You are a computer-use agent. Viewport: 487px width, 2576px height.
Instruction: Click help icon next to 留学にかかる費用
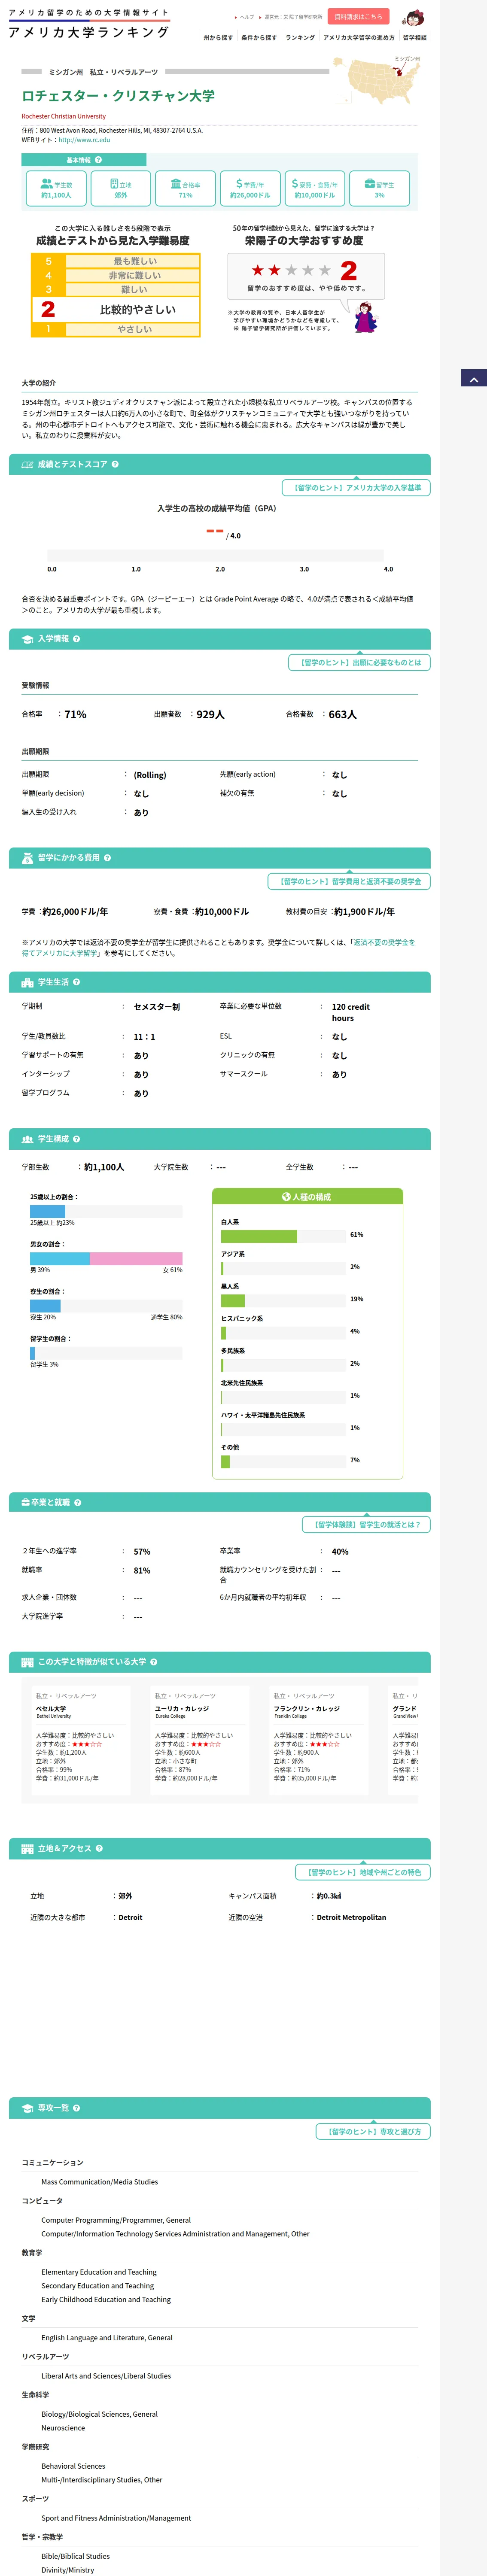[107, 857]
